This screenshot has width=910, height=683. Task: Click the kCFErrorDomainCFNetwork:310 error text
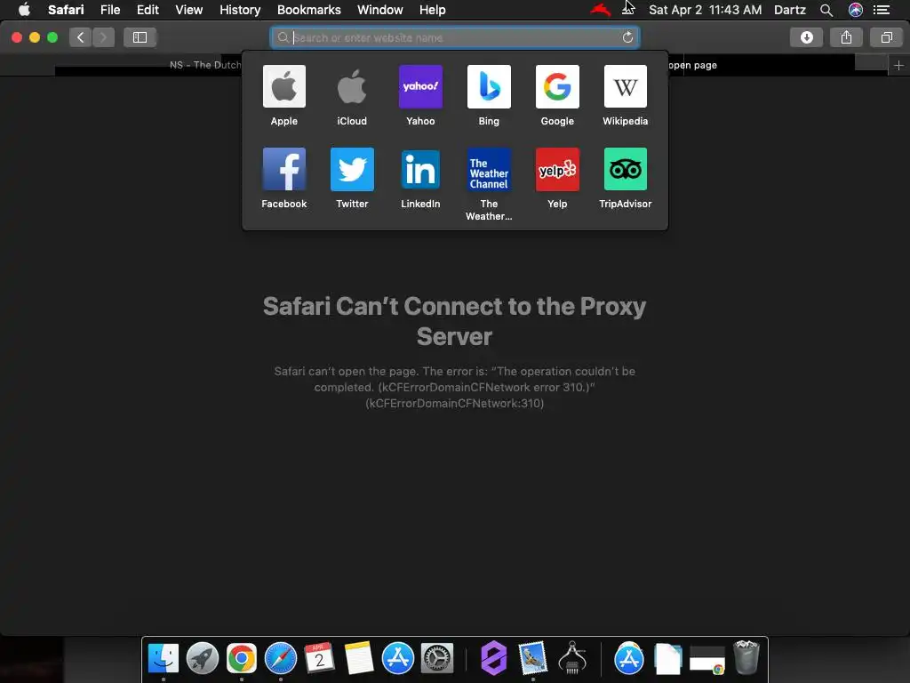(454, 403)
